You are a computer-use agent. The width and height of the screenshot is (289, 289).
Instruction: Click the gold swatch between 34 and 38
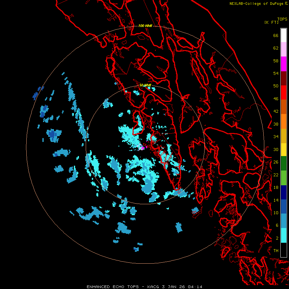284,136
